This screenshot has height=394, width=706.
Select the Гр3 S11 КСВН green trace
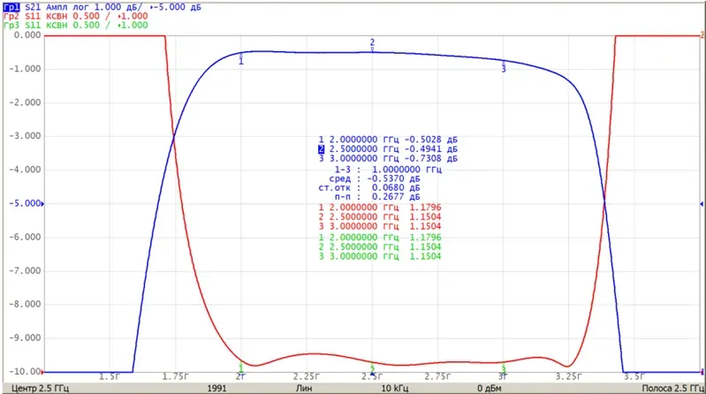[x=75, y=26]
